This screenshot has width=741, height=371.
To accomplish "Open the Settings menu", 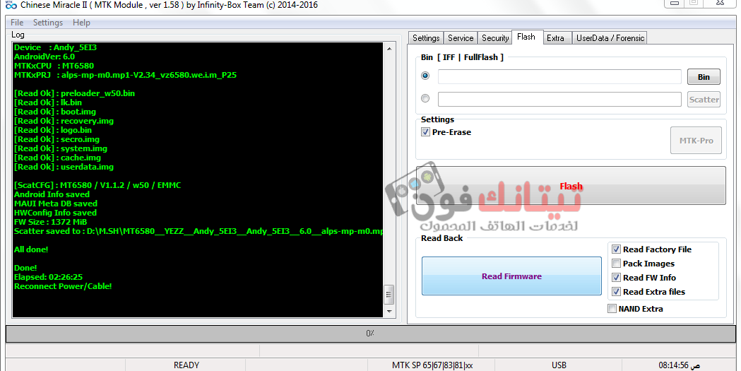I will pyautogui.click(x=48, y=22).
